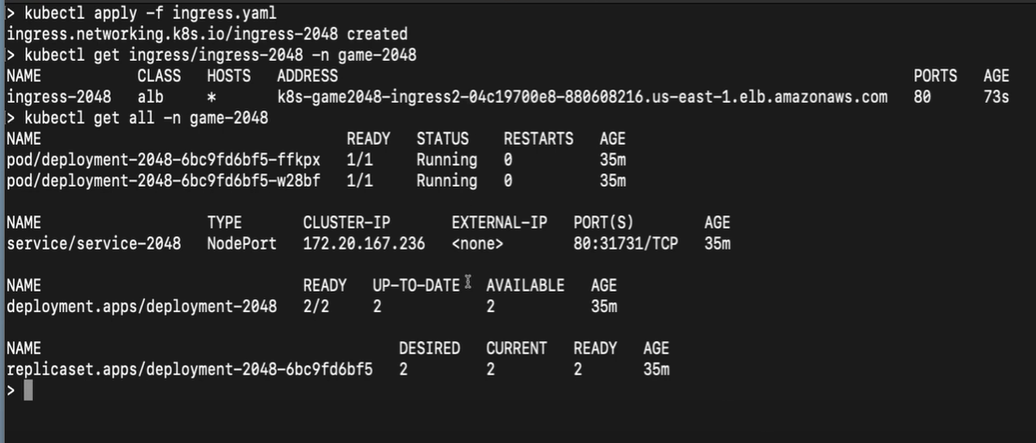This screenshot has width=1036, height=443.
Task: Click the service port '80:31731/TCP'
Action: tap(626, 244)
